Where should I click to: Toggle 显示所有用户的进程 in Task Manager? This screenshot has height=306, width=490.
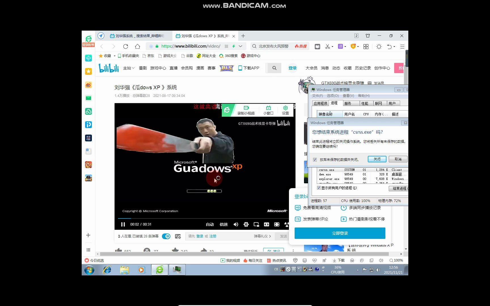click(319, 188)
